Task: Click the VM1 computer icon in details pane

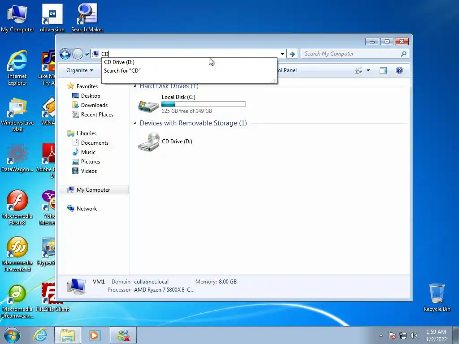Action: pyautogui.click(x=76, y=286)
